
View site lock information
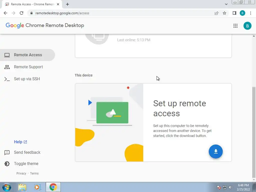31,13
